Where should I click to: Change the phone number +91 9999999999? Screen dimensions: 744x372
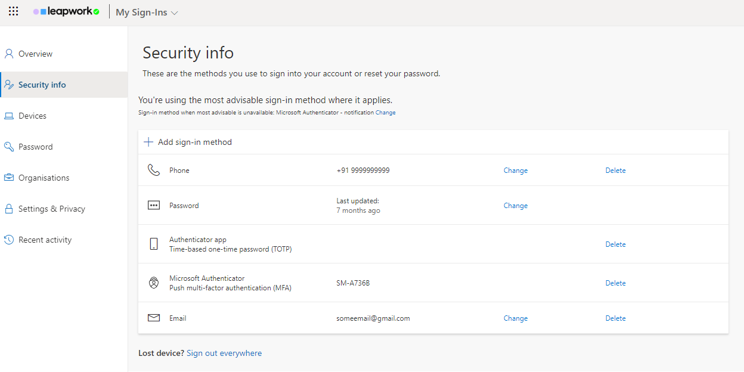point(515,170)
